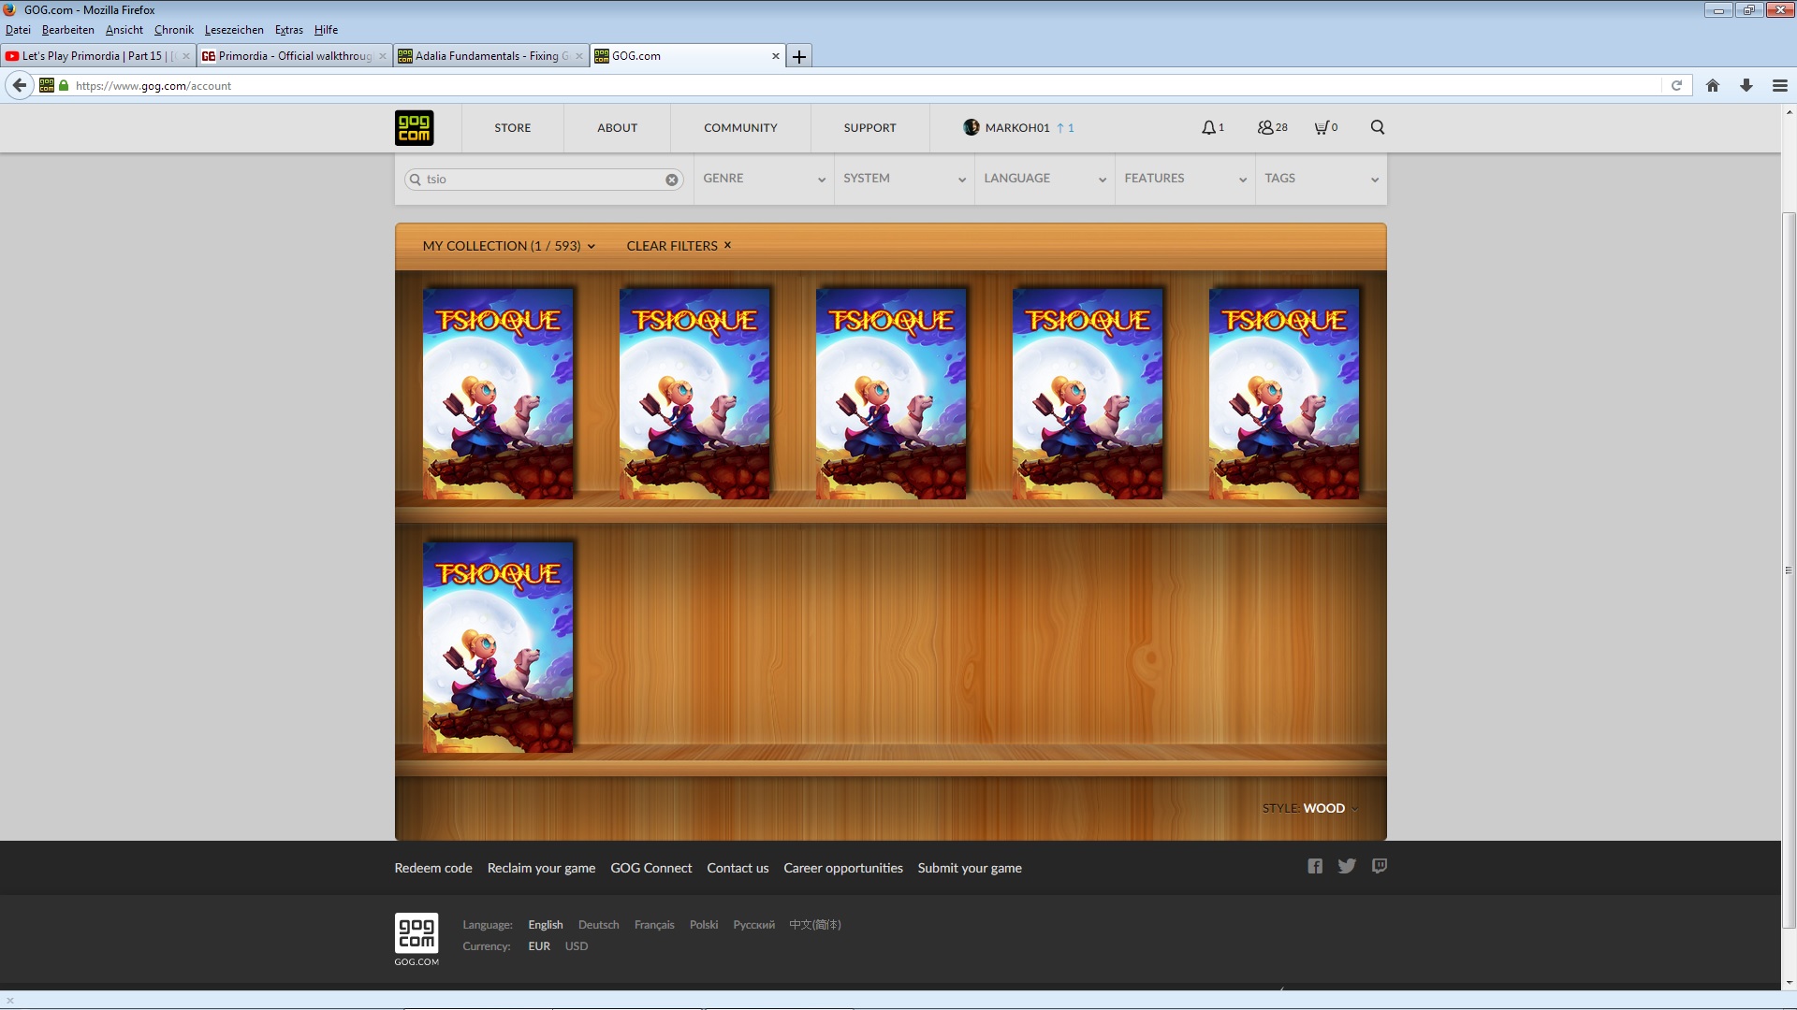1797x1010 pixels.
Task: Click the Contact us link
Action: tap(738, 868)
